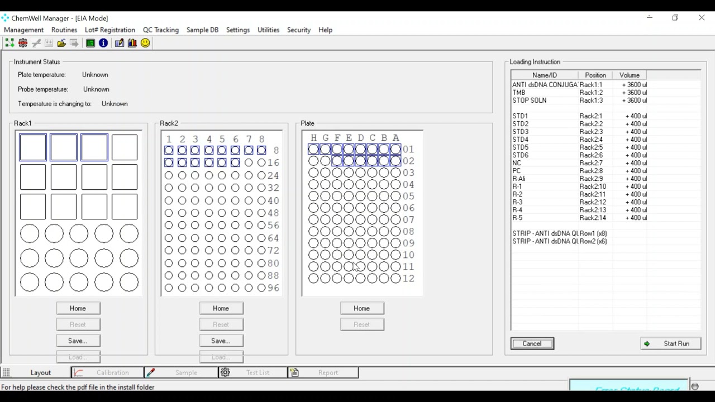Click the red gear toolbar icon
Screen dimensions: 715x402
click(23, 43)
